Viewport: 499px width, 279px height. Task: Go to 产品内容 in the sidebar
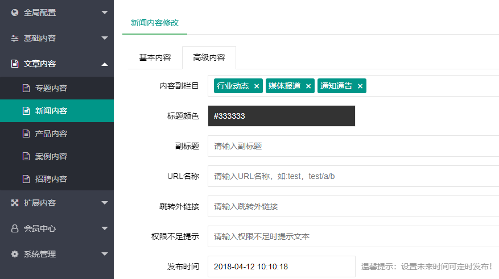point(51,134)
